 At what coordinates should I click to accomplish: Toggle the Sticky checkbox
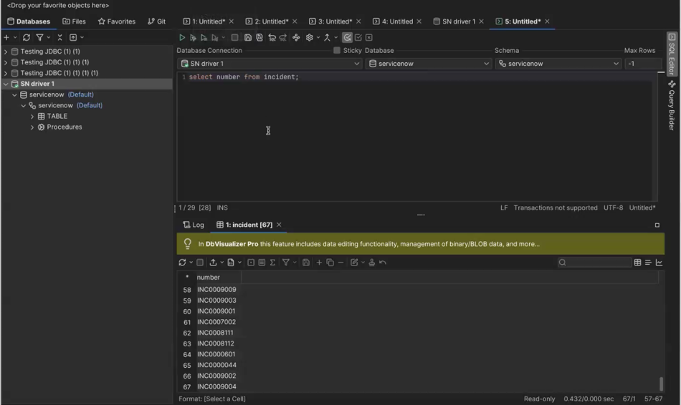pyautogui.click(x=337, y=50)
